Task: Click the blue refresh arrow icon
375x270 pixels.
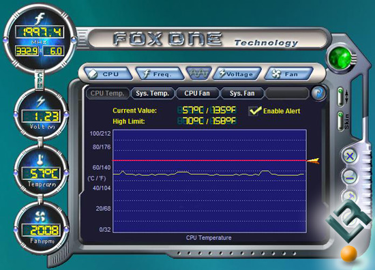Action: point(318,93)
